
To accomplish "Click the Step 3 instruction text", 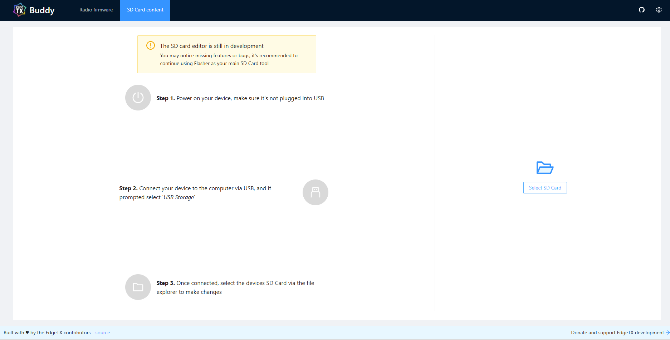I will (x=235, y=287).
